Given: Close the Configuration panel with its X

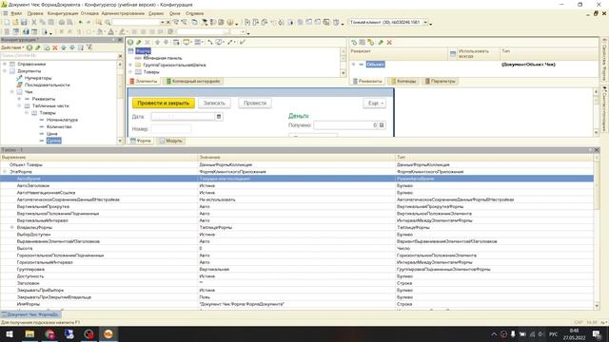Looking at the screenshot, I should click(120, 40).
